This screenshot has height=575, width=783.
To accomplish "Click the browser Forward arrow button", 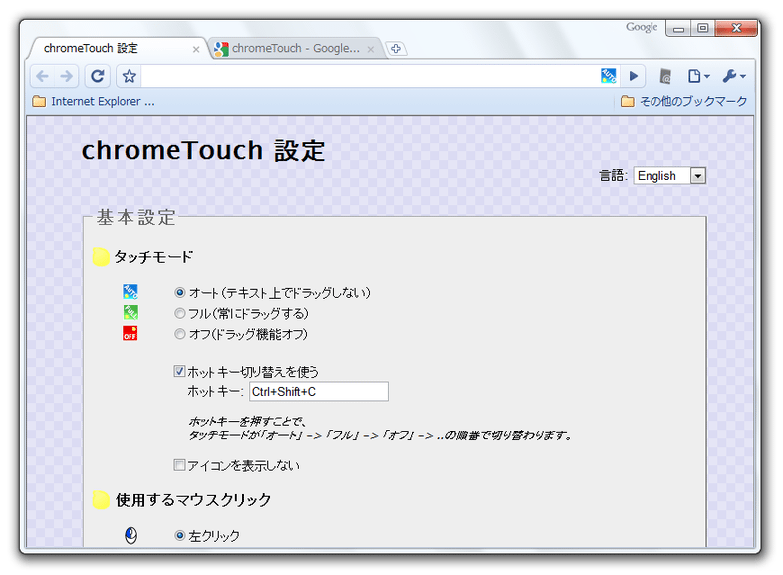I will [x=66, y=76].
